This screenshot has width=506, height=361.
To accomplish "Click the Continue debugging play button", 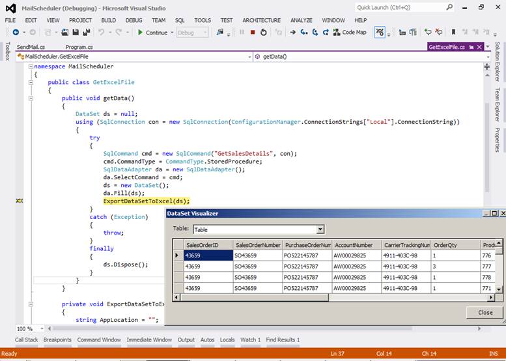I will 140,32.
